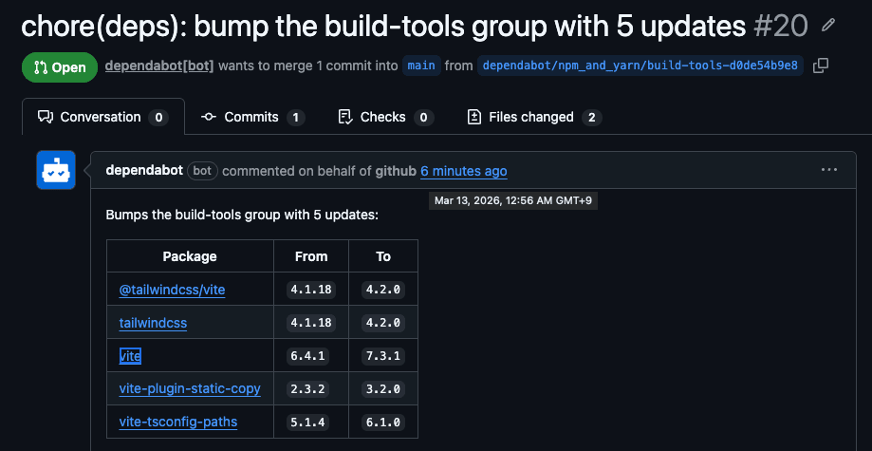This screenshot has height=451, width=872.
Task: Click the dependabot[bot] author link
Action: [x=159, y=66]
